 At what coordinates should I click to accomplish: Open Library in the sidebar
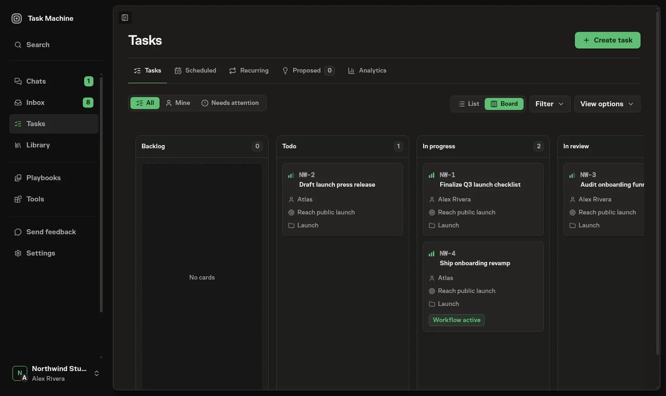point(54,145)
